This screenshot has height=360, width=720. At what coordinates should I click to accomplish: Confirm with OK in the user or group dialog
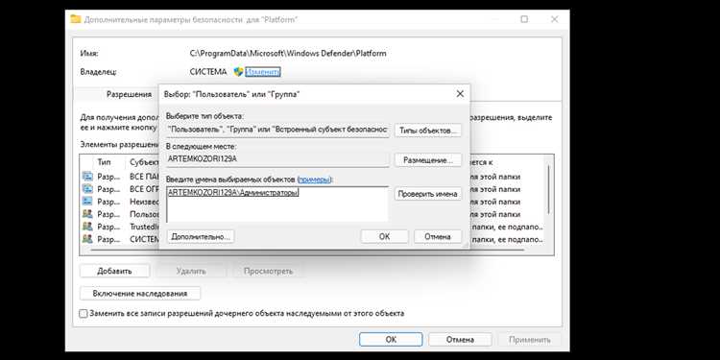coord(384,237)
